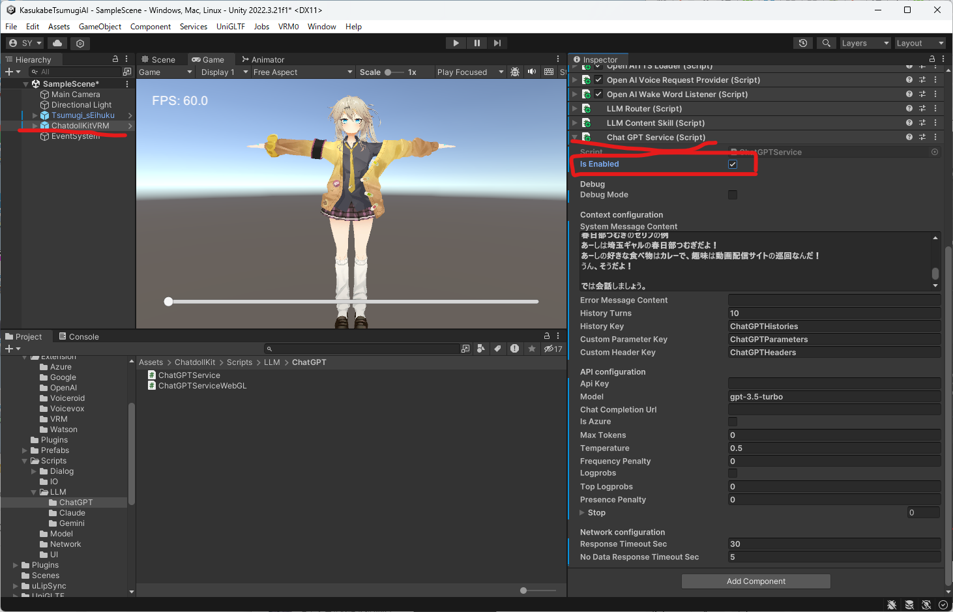
Task: Disable Open AI Wake Word Listener component
Action: 598,94
